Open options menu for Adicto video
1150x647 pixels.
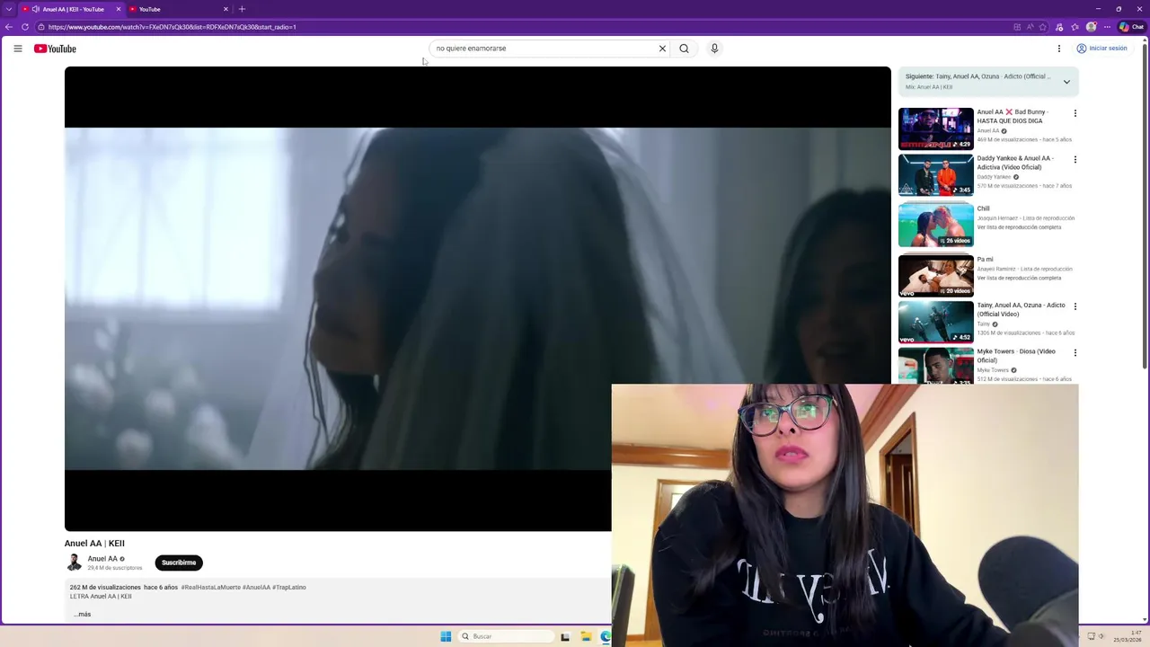pyautogui.click(x=1075, y=306)
